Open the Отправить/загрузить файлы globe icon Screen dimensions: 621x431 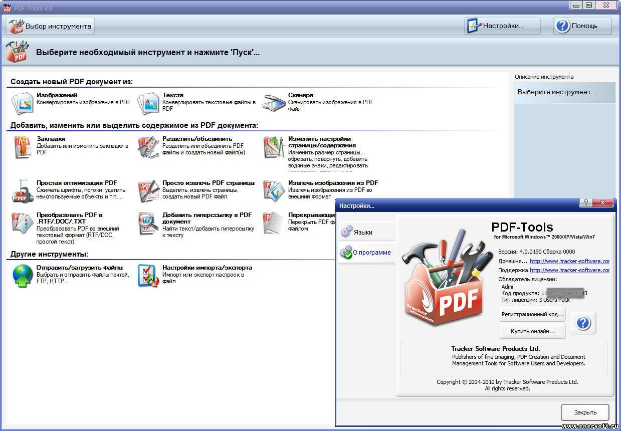click(23, 276)
